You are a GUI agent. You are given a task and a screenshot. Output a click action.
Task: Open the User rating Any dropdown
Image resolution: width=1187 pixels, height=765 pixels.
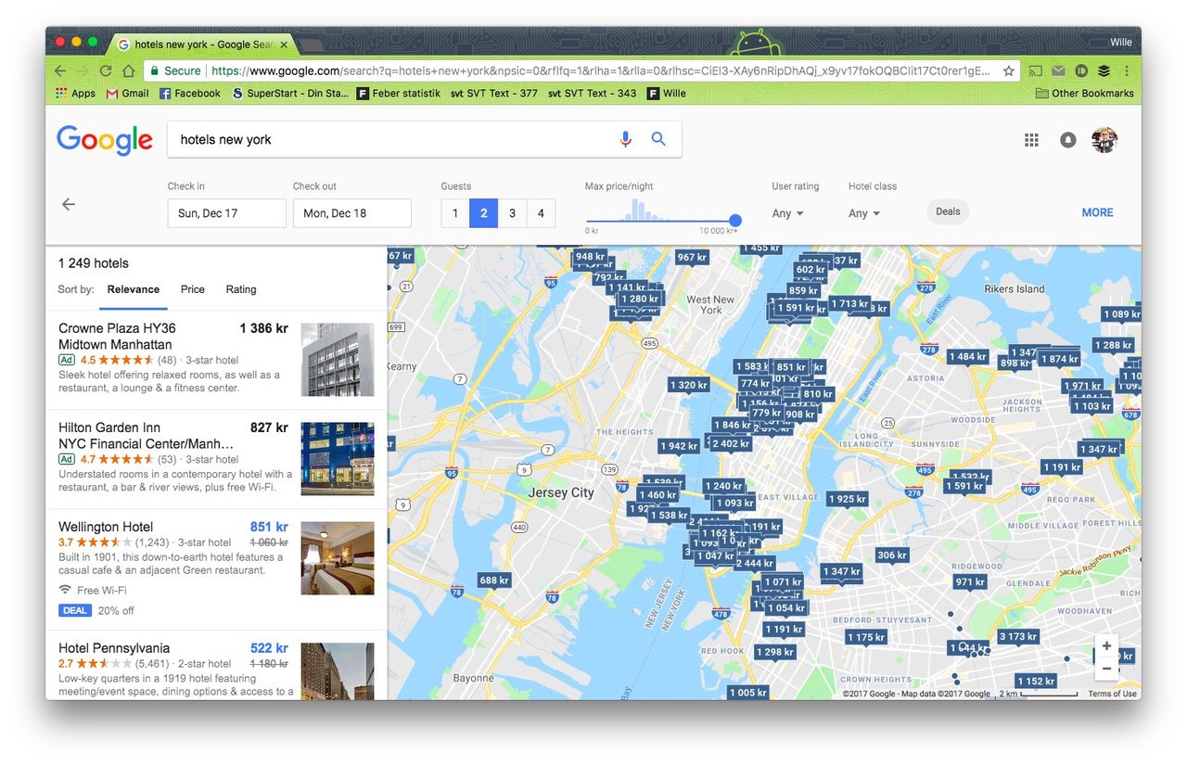[787, 213]
